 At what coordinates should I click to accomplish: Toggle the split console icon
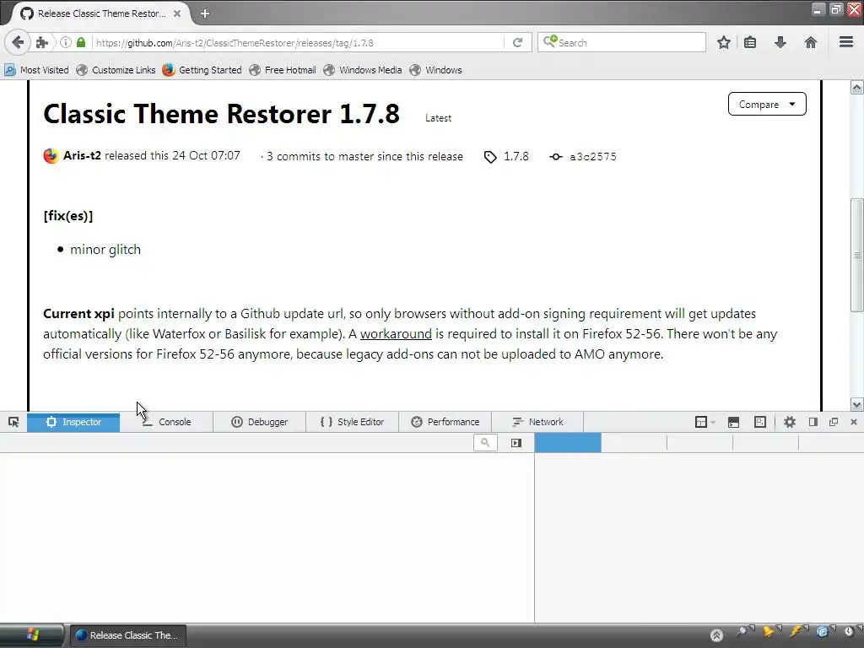[x=733, y=422]
